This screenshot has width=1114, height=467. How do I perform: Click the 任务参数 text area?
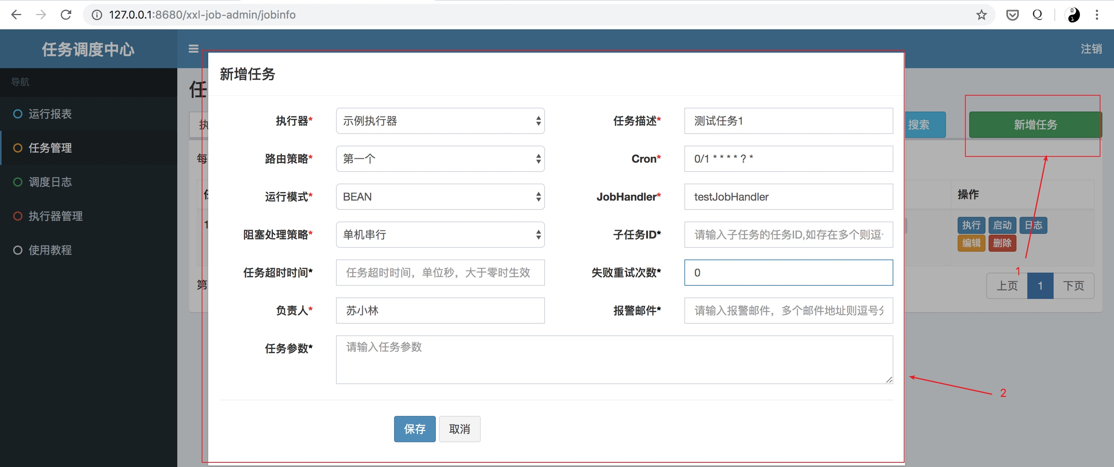(614, 360)
